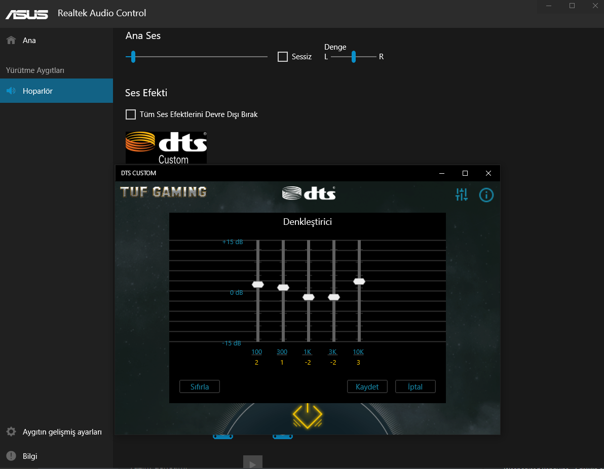This screenshot has height=469, width=604.
Task: Click the 10K frequency label
Action: pos(358,352)
